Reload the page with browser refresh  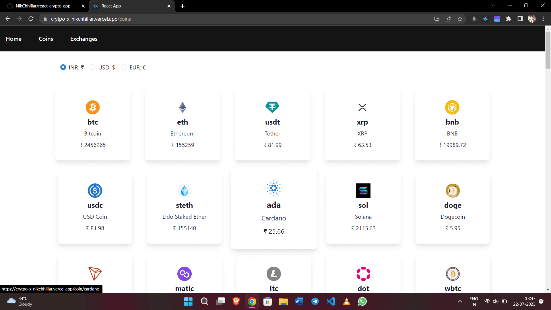click(x=31, y=19)
